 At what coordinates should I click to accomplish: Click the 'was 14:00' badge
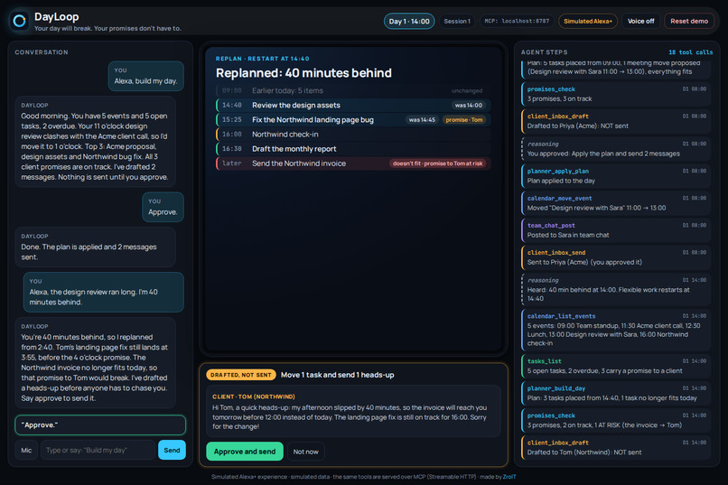click(x=469, y=106)
